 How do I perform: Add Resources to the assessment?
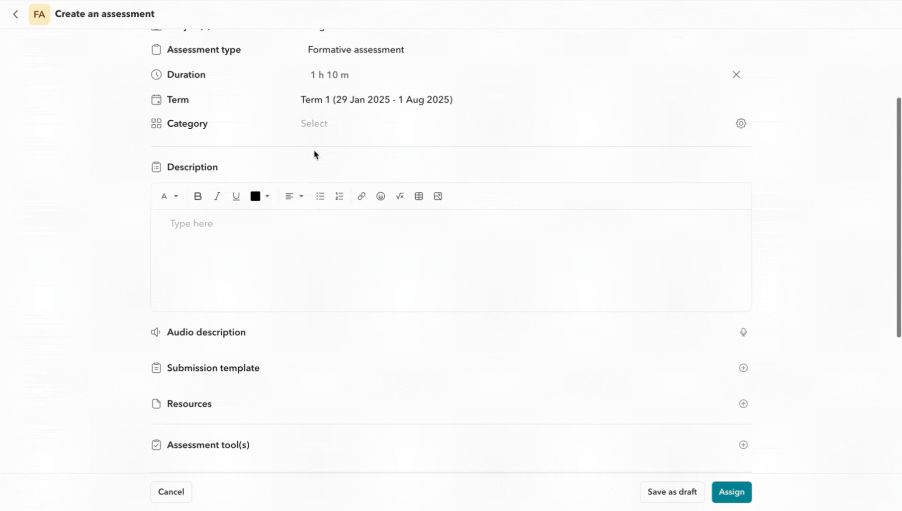(x=743, y=404)
